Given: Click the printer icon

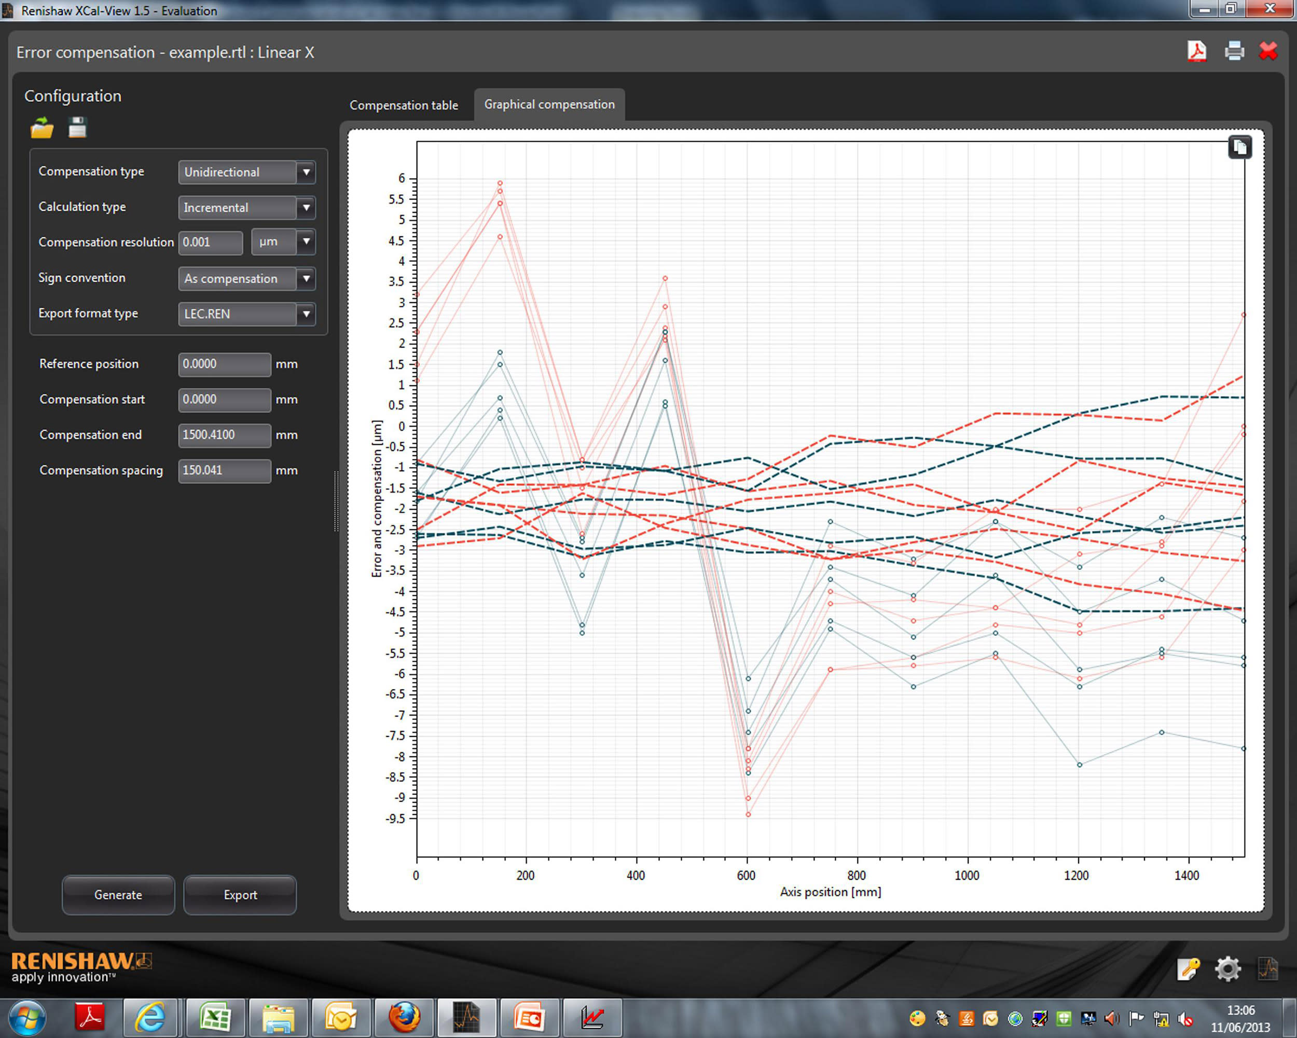Looking at the screenshot, I should [1234, 51].
